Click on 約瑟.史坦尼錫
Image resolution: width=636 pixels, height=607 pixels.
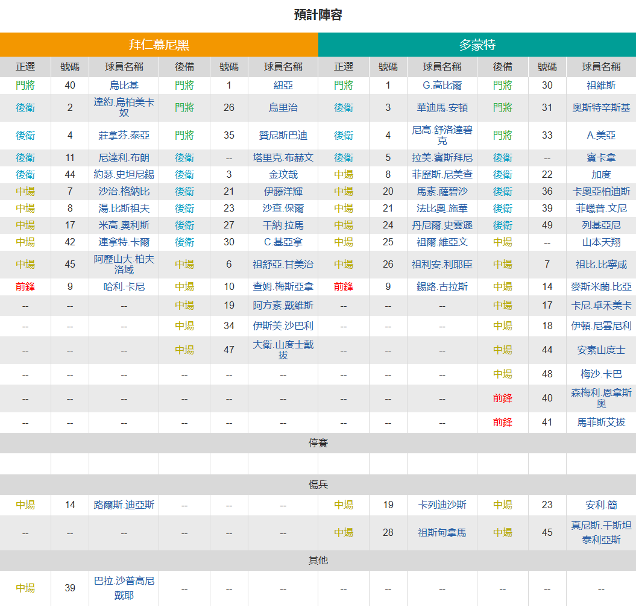[x=124, y=175]
